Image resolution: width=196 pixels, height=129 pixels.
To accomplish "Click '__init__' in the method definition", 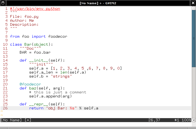I will pos(39,61).
